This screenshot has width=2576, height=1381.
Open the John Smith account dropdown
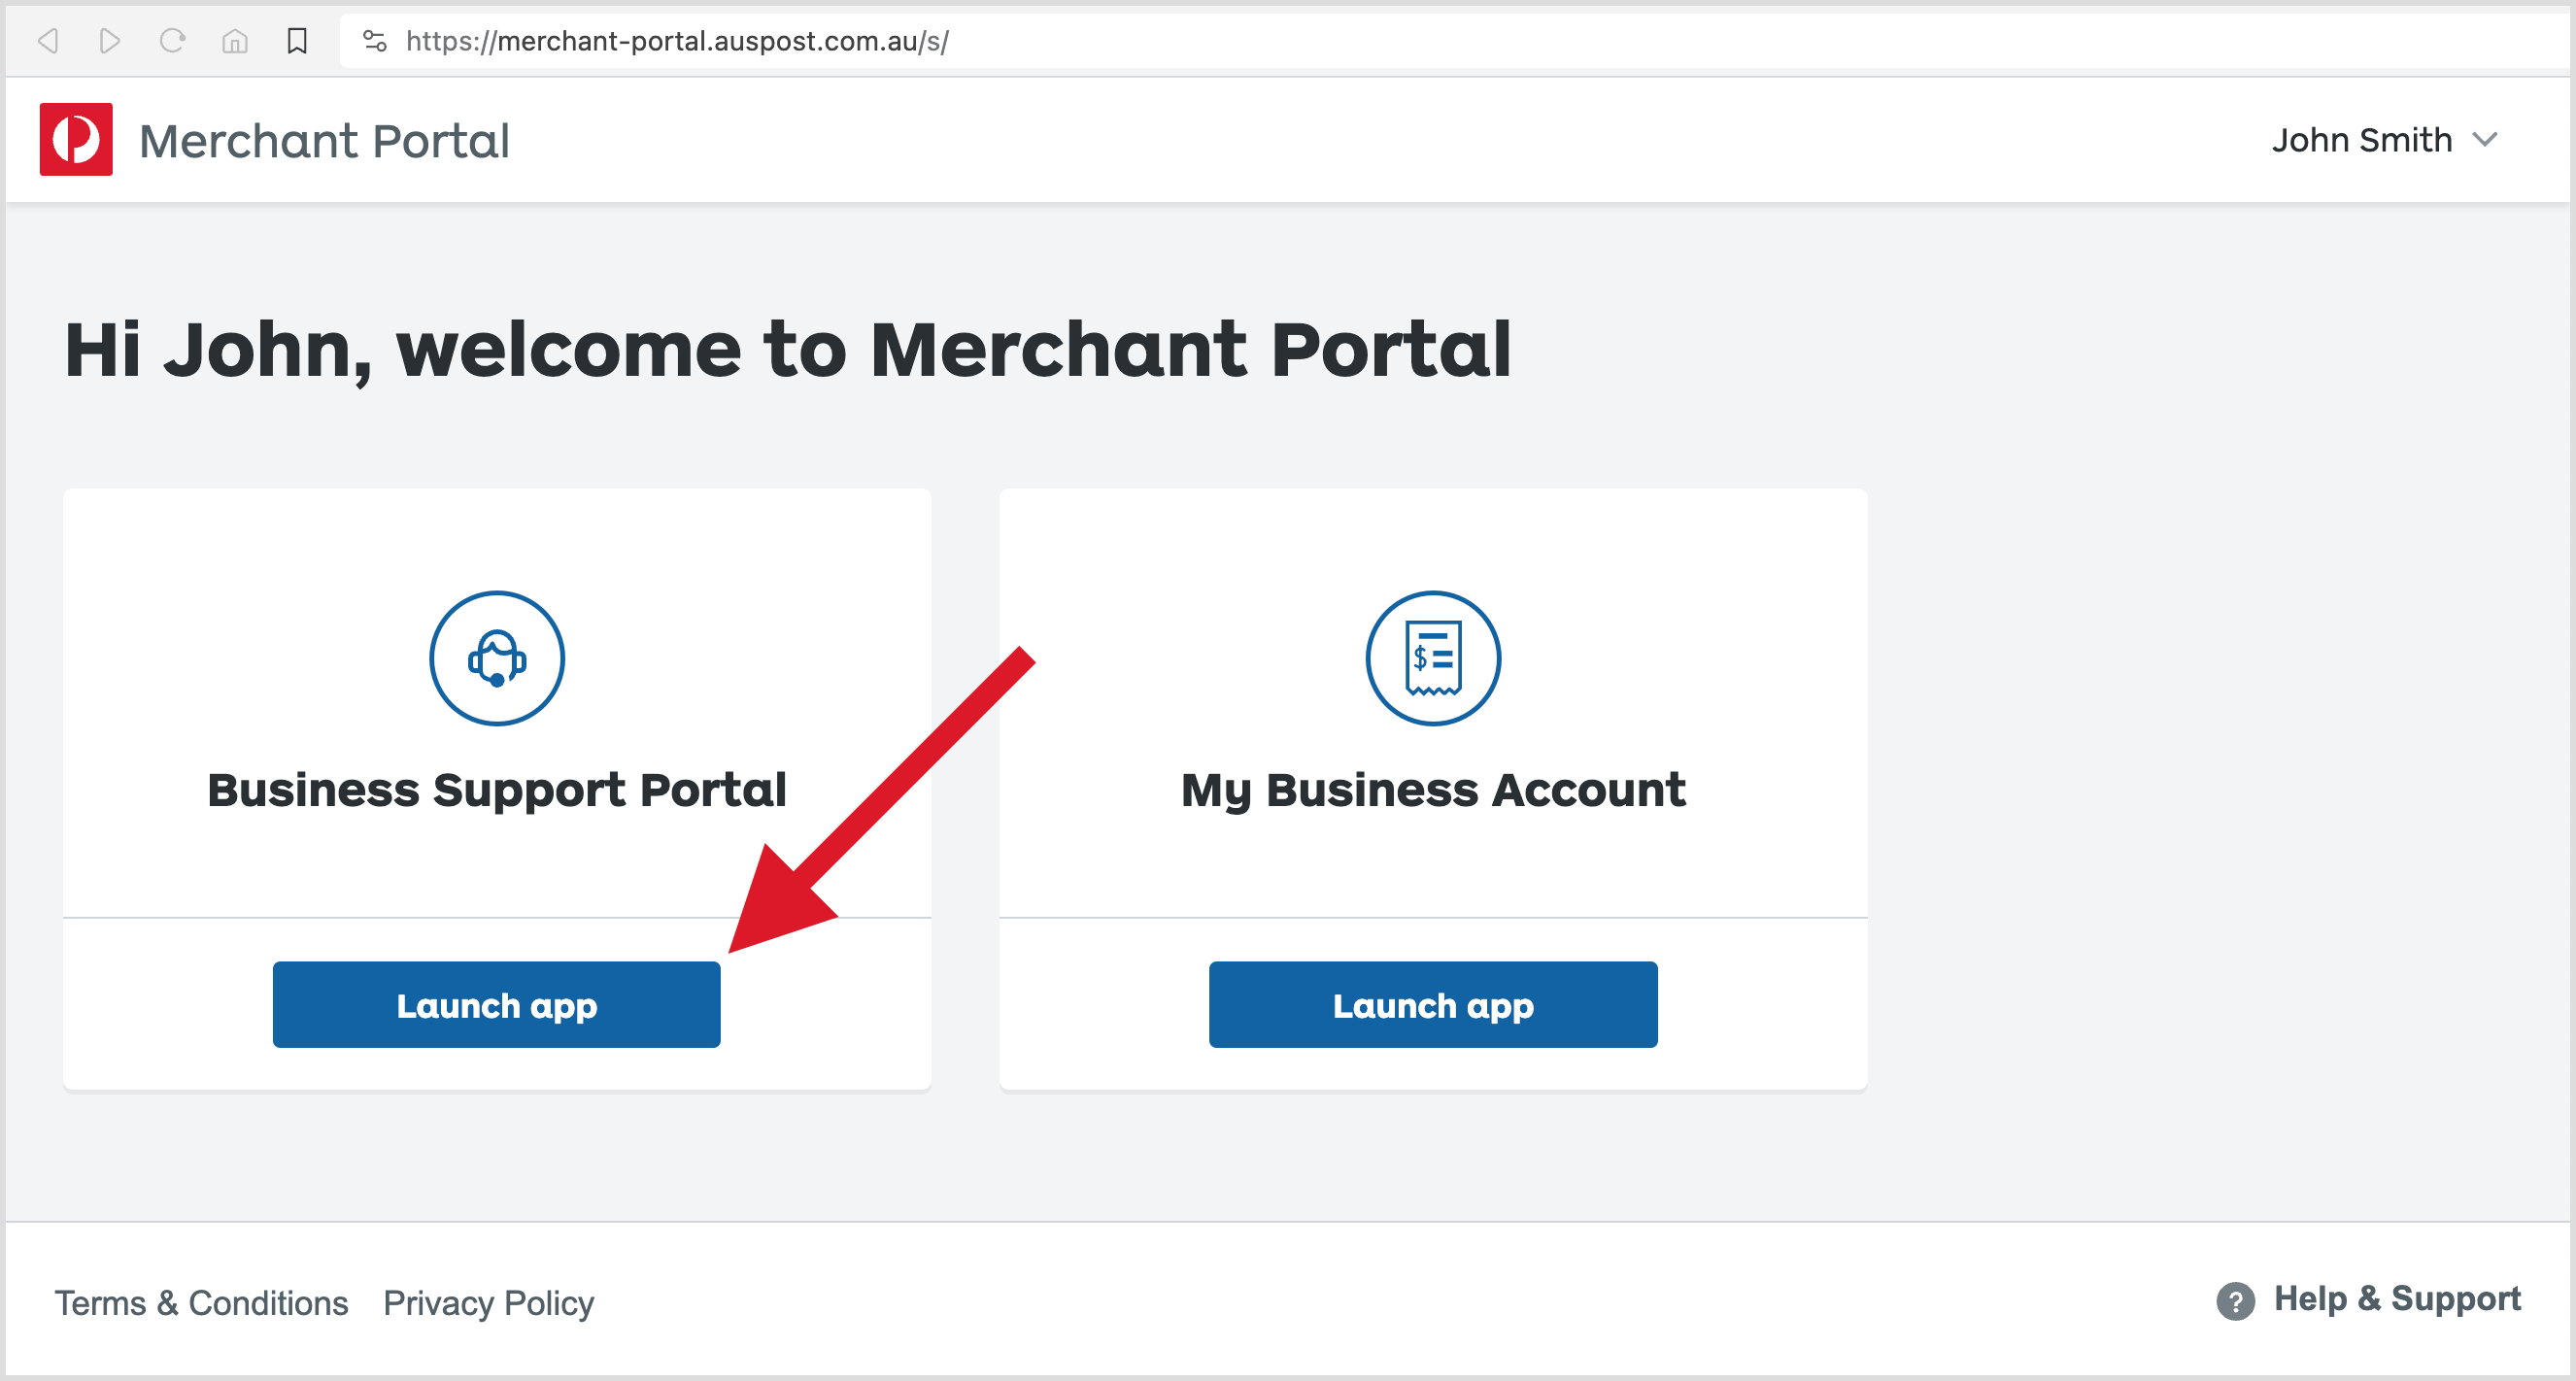(2385, 140)
